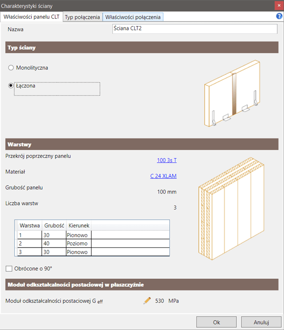Select the Właściwości panelu CLT tab
The image size is (284, 330).
(31, 17)
